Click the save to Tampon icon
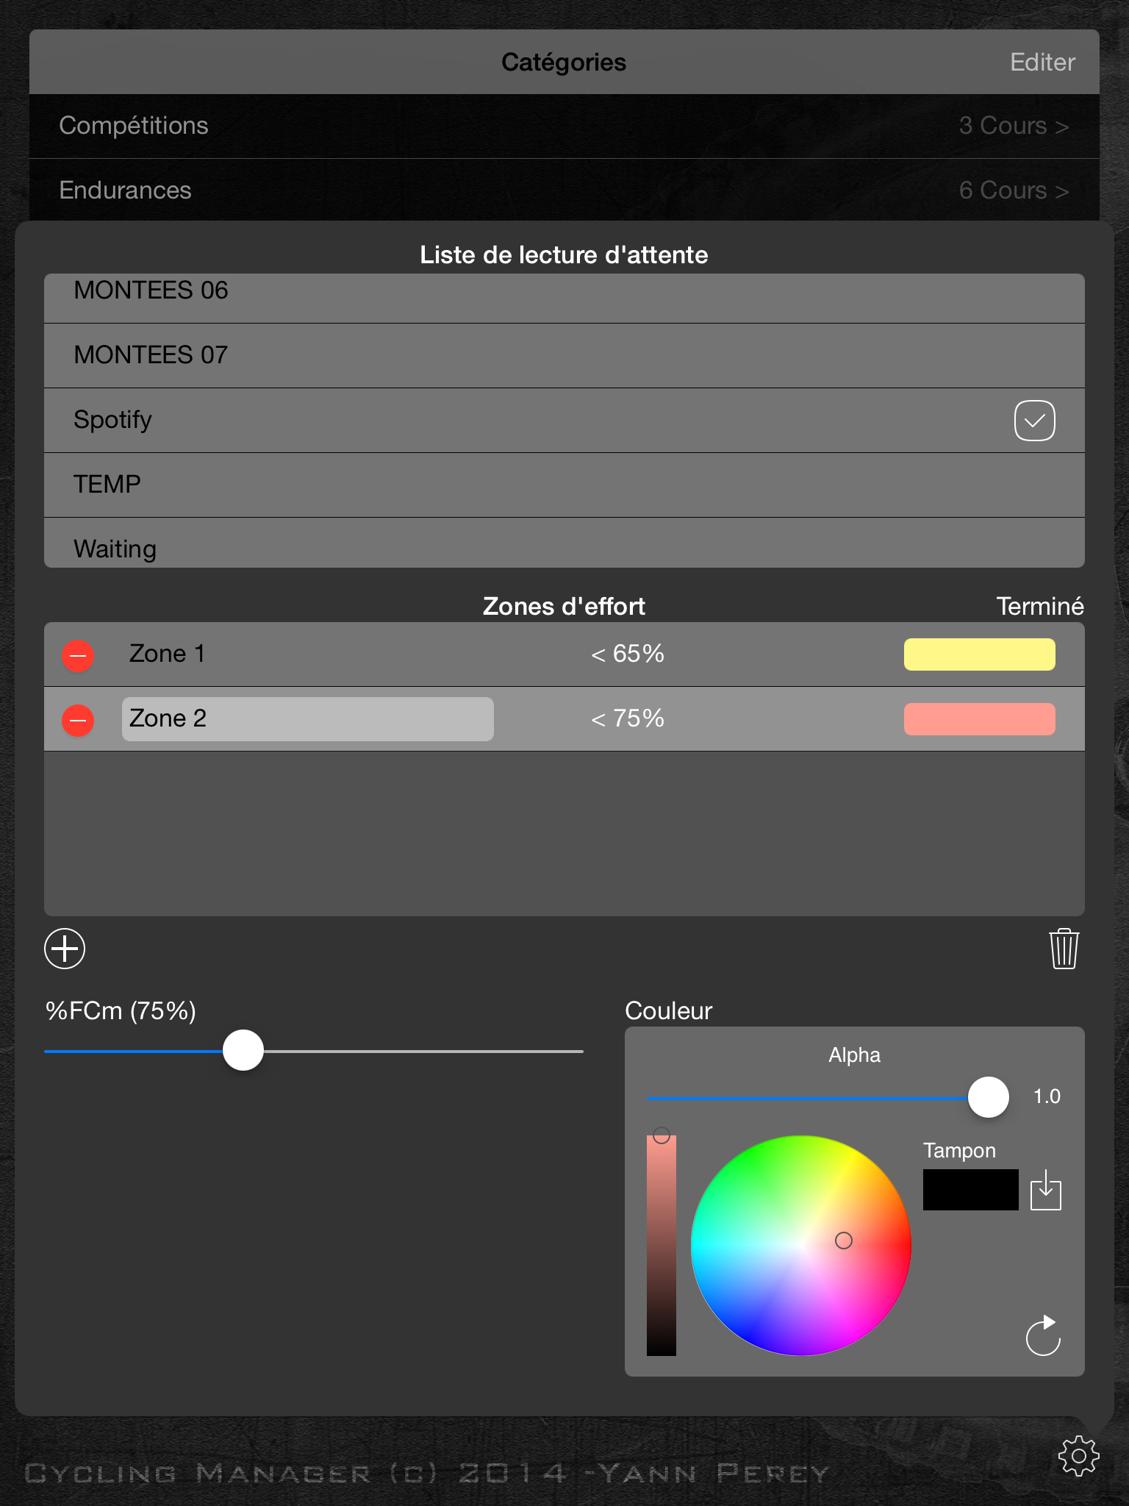The width and height of the screenshot is (1129, 1506). (x=1045, y=1190)
